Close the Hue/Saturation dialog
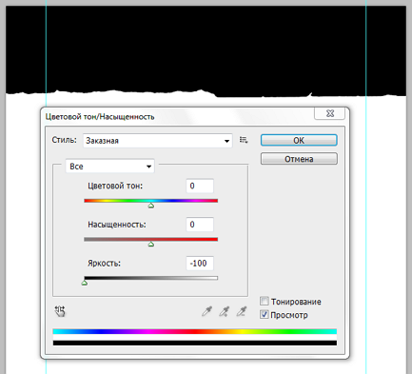This screenshot has height=374, width=412. [x=329, y=113]
